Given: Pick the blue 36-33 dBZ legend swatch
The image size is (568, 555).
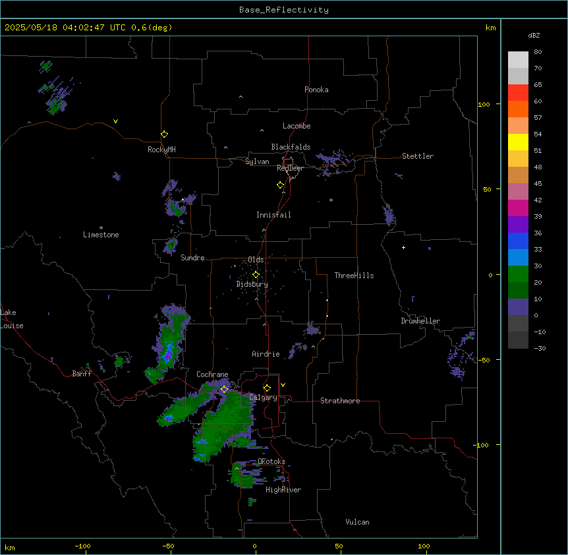Looking at the screenshot, I should click(x=518, y=241).
